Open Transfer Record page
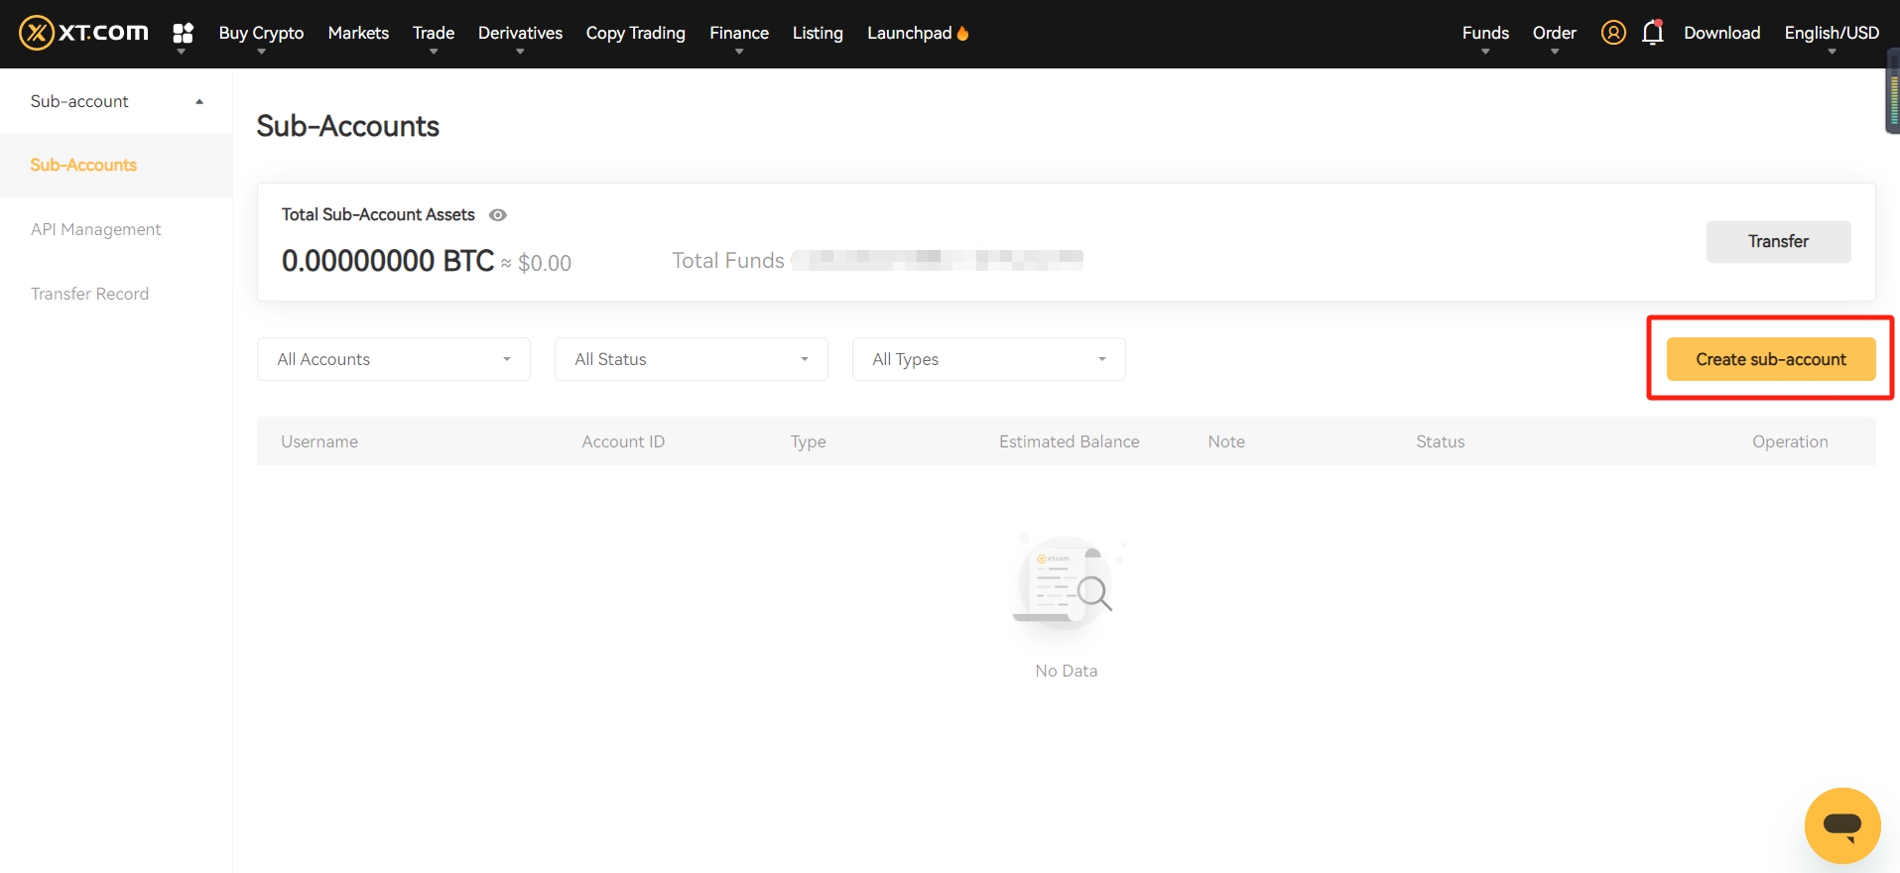This screenshot has height=873, width=1900. (89, 294)
